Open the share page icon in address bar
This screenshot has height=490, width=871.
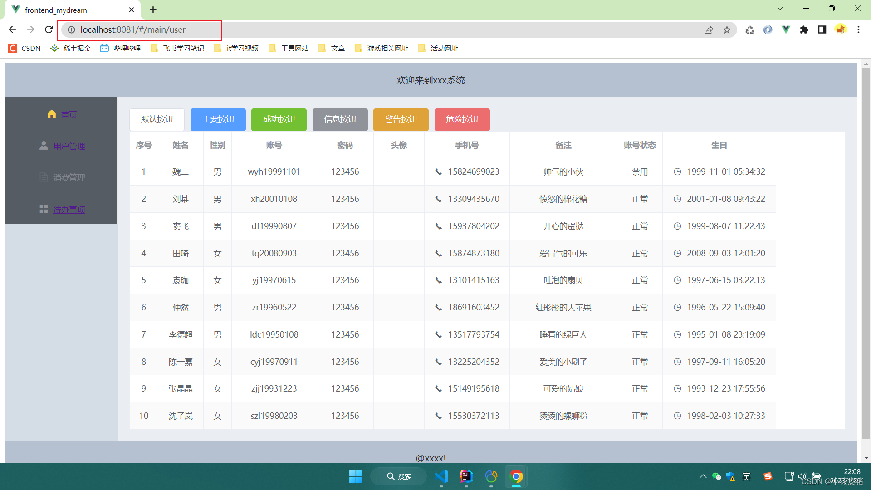709,29
